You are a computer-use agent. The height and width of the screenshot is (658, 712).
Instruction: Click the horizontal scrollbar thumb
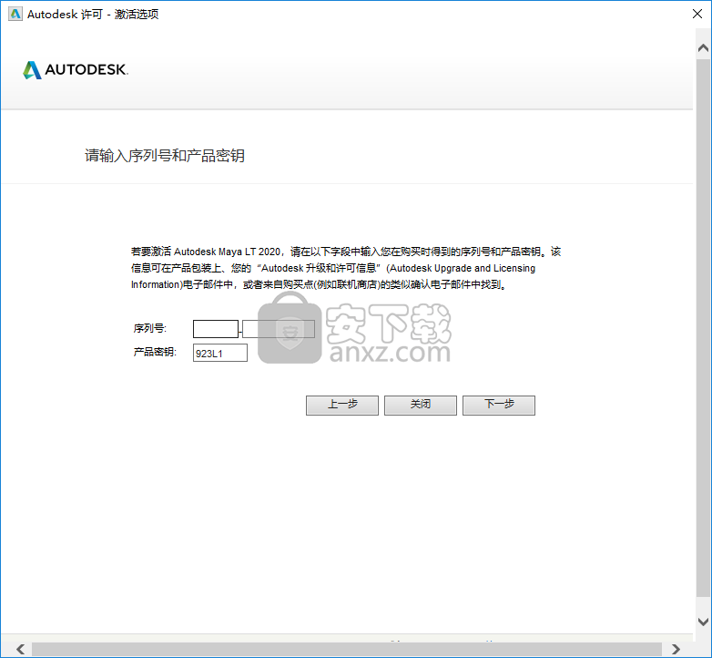[x=347, y=649]
